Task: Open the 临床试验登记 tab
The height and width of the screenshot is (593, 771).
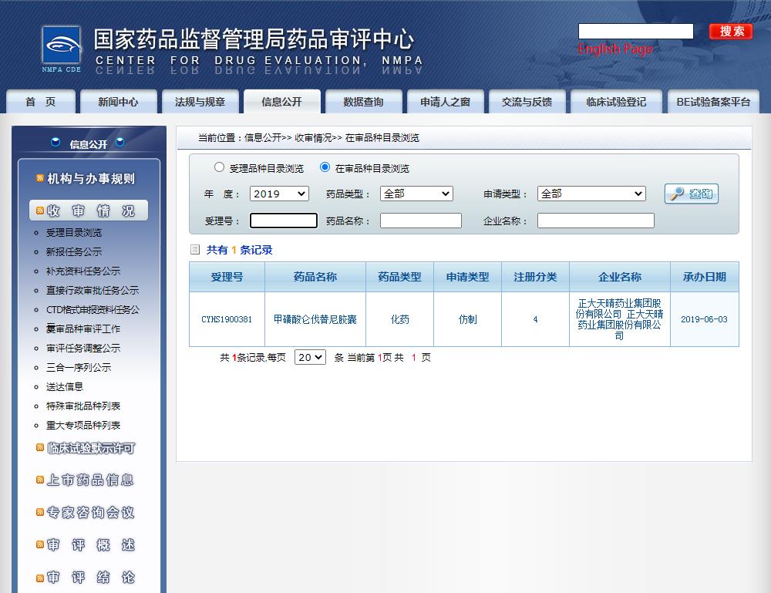Action: click(x=616, y=102)
